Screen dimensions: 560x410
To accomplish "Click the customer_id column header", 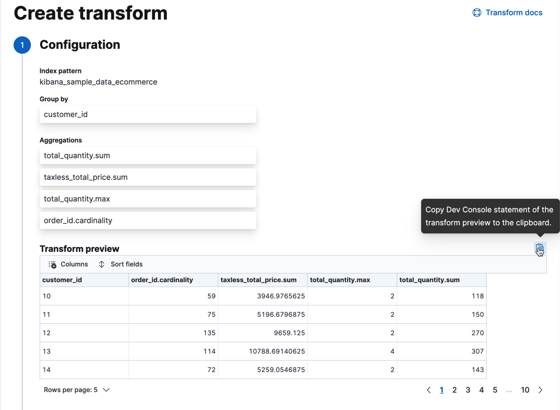I will tap(61, 280).
